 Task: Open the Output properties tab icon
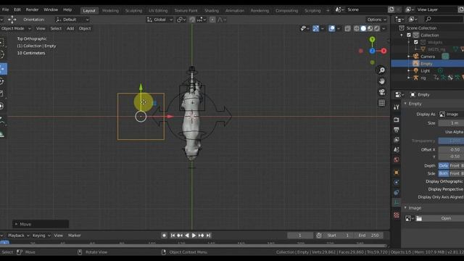[397, 130]
